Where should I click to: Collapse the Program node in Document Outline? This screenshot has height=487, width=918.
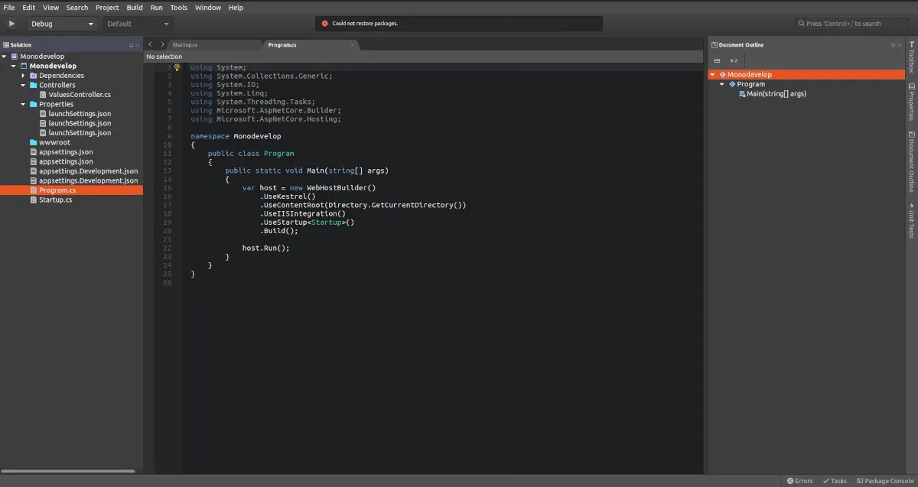[x=722, y=84]
